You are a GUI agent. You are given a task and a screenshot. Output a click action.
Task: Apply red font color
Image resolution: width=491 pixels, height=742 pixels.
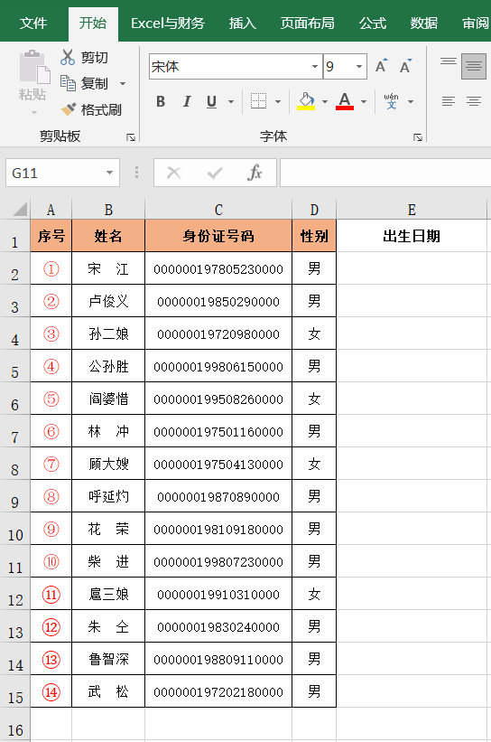pyautogui.click(x=345, y=101)
